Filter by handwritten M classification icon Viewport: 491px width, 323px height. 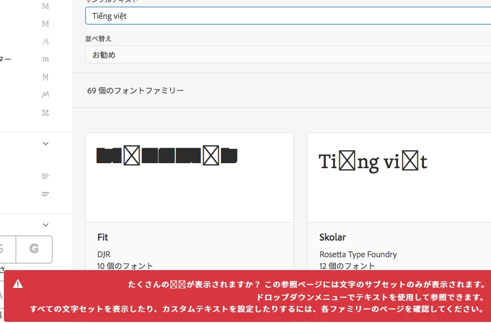pos(45,95)
